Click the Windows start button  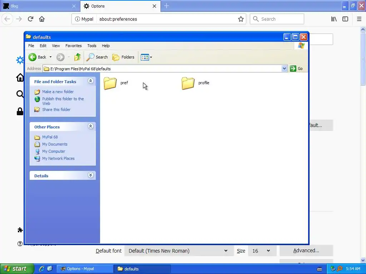17,269
